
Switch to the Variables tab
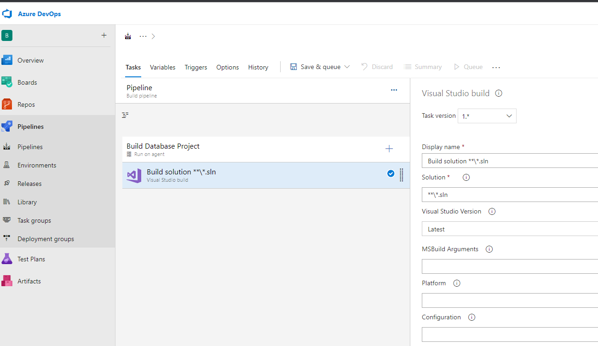pos(162,67)
